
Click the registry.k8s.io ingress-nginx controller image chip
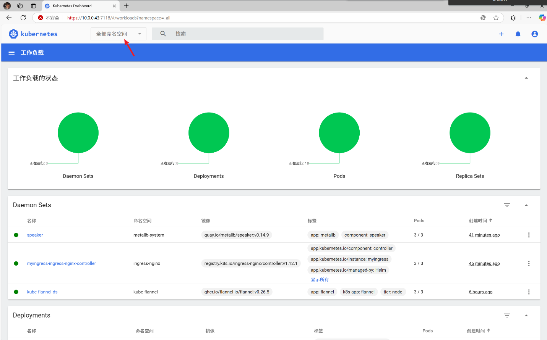pos(251,263)
